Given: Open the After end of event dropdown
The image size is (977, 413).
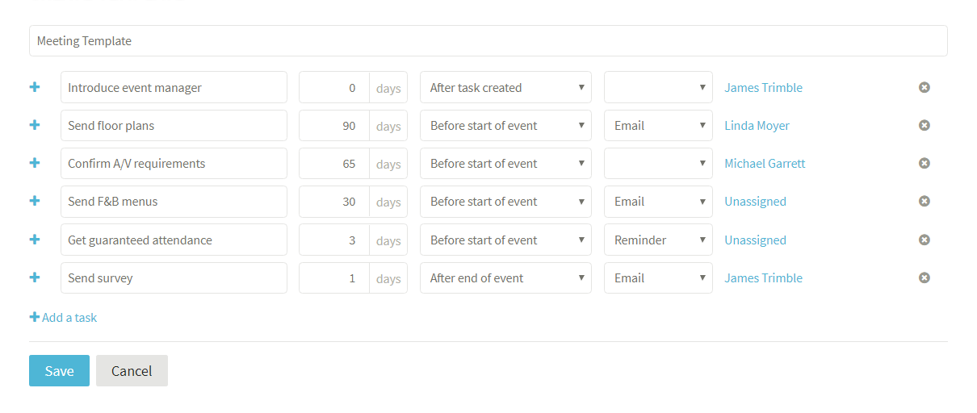Looking at the screenshot, I should pos(505,277).
